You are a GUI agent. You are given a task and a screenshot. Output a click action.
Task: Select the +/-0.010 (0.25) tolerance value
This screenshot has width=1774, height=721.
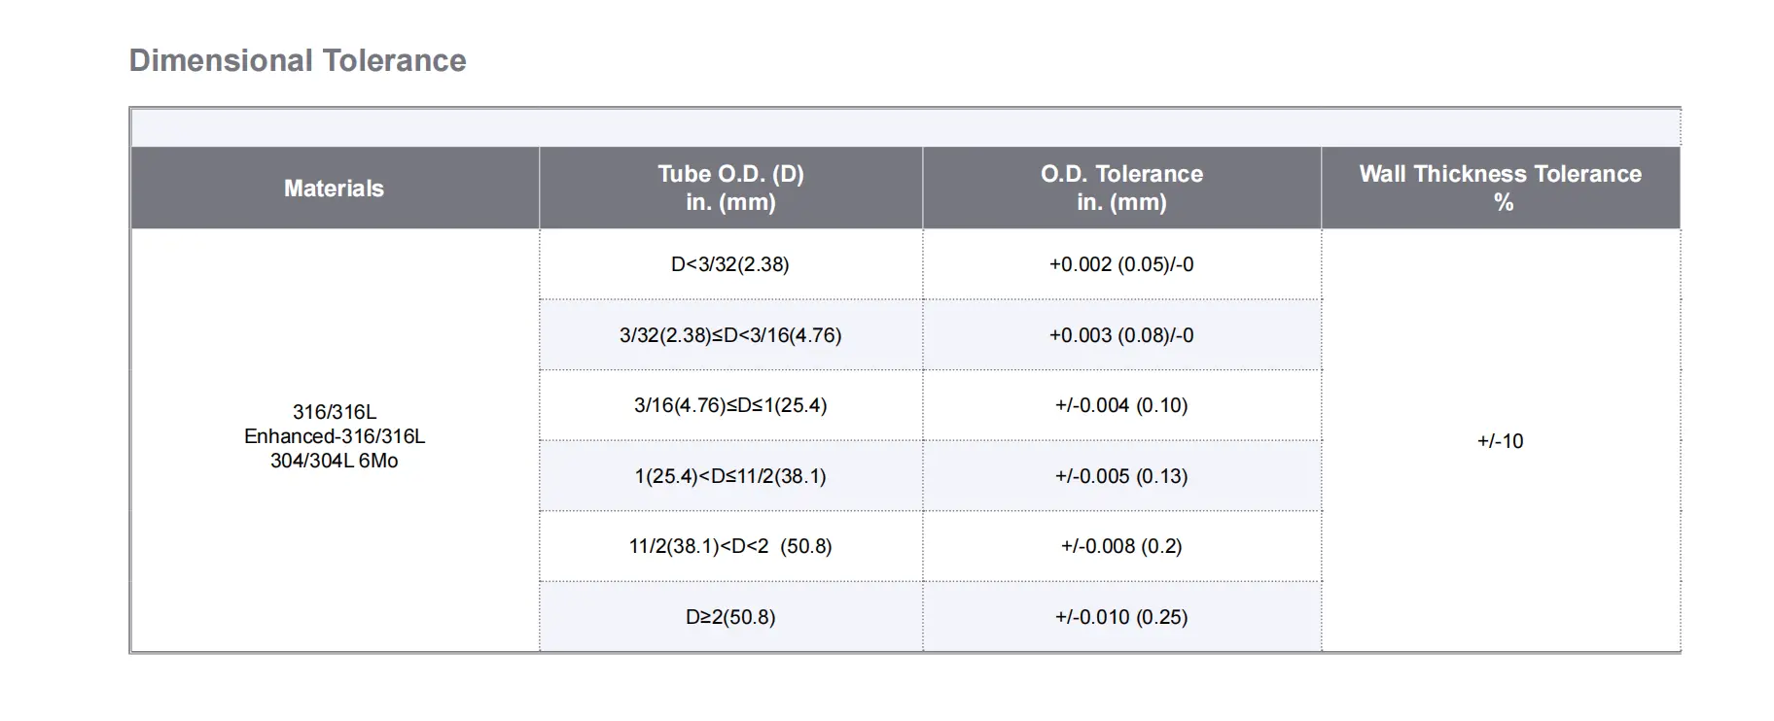click(1121, 617)
